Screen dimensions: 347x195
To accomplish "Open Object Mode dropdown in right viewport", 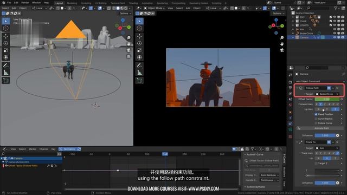I will click(155, 8).
